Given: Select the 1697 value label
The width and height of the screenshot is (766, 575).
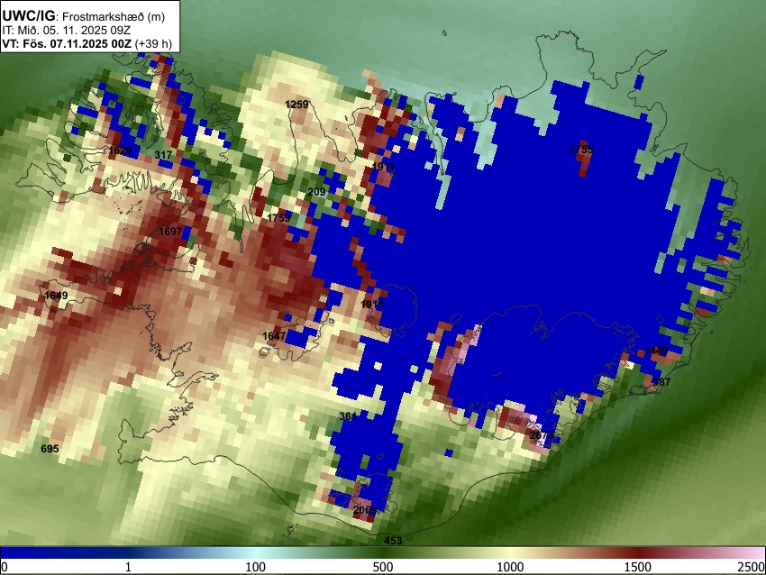Looking at the screenshot, I should coord(170,231).
